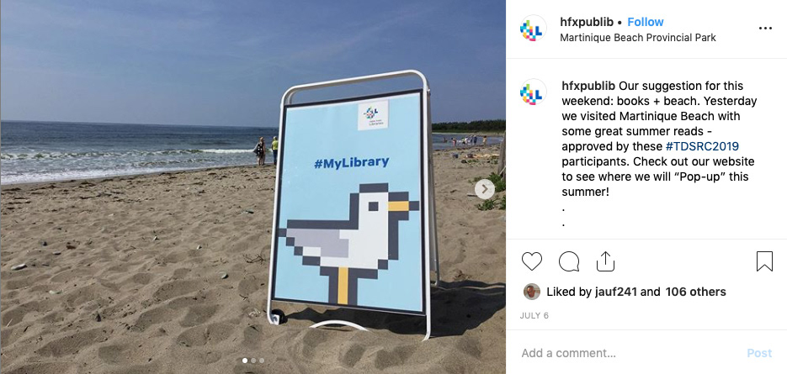
Task: Click the jauf241 liker avatar thumbnail
Action: pyautogui.click(x=531, y=292)
